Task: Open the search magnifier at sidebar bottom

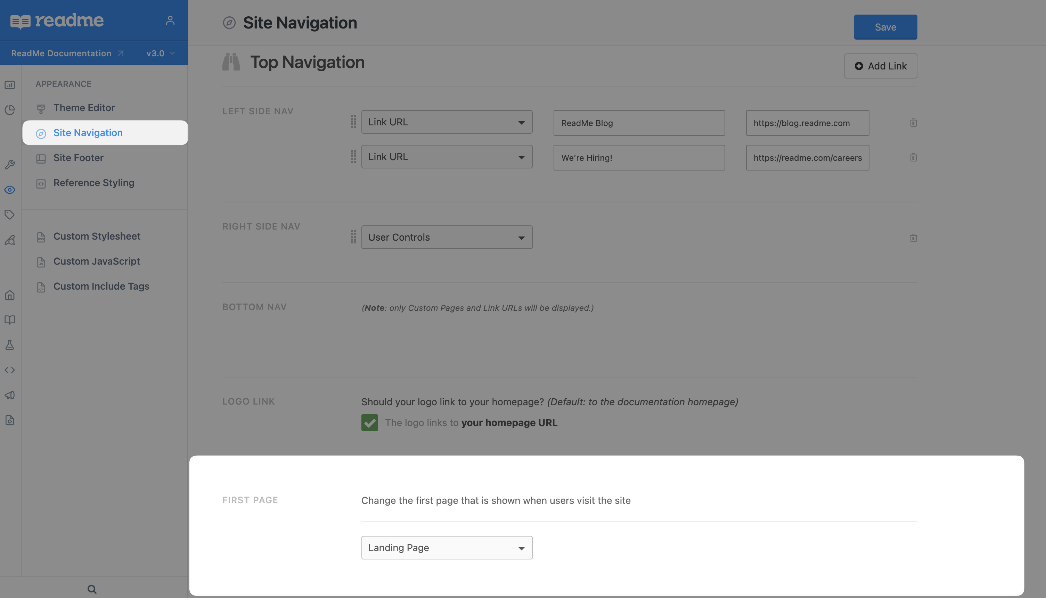Action: point(92,589)
